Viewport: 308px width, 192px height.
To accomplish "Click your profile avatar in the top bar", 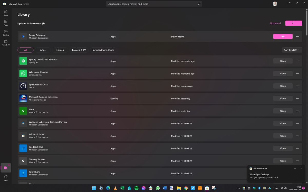I will (275, 4).
